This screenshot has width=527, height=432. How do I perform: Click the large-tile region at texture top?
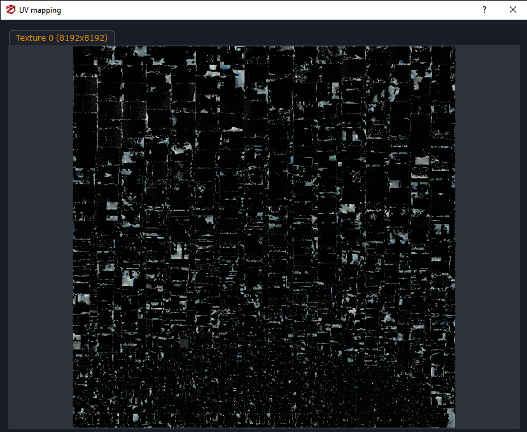point(264,83)
